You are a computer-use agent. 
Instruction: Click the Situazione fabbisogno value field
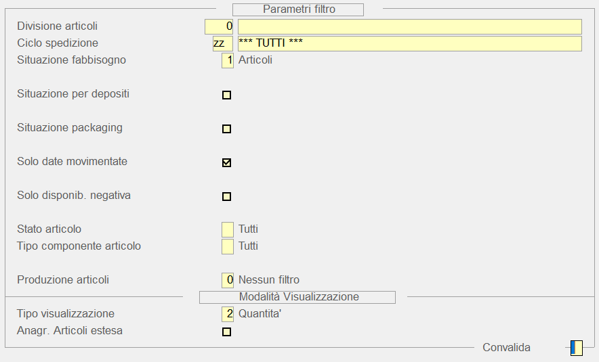[228, 60]
